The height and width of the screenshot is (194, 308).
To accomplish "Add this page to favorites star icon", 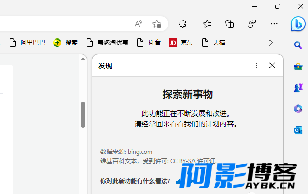I will tap(157, 24).
